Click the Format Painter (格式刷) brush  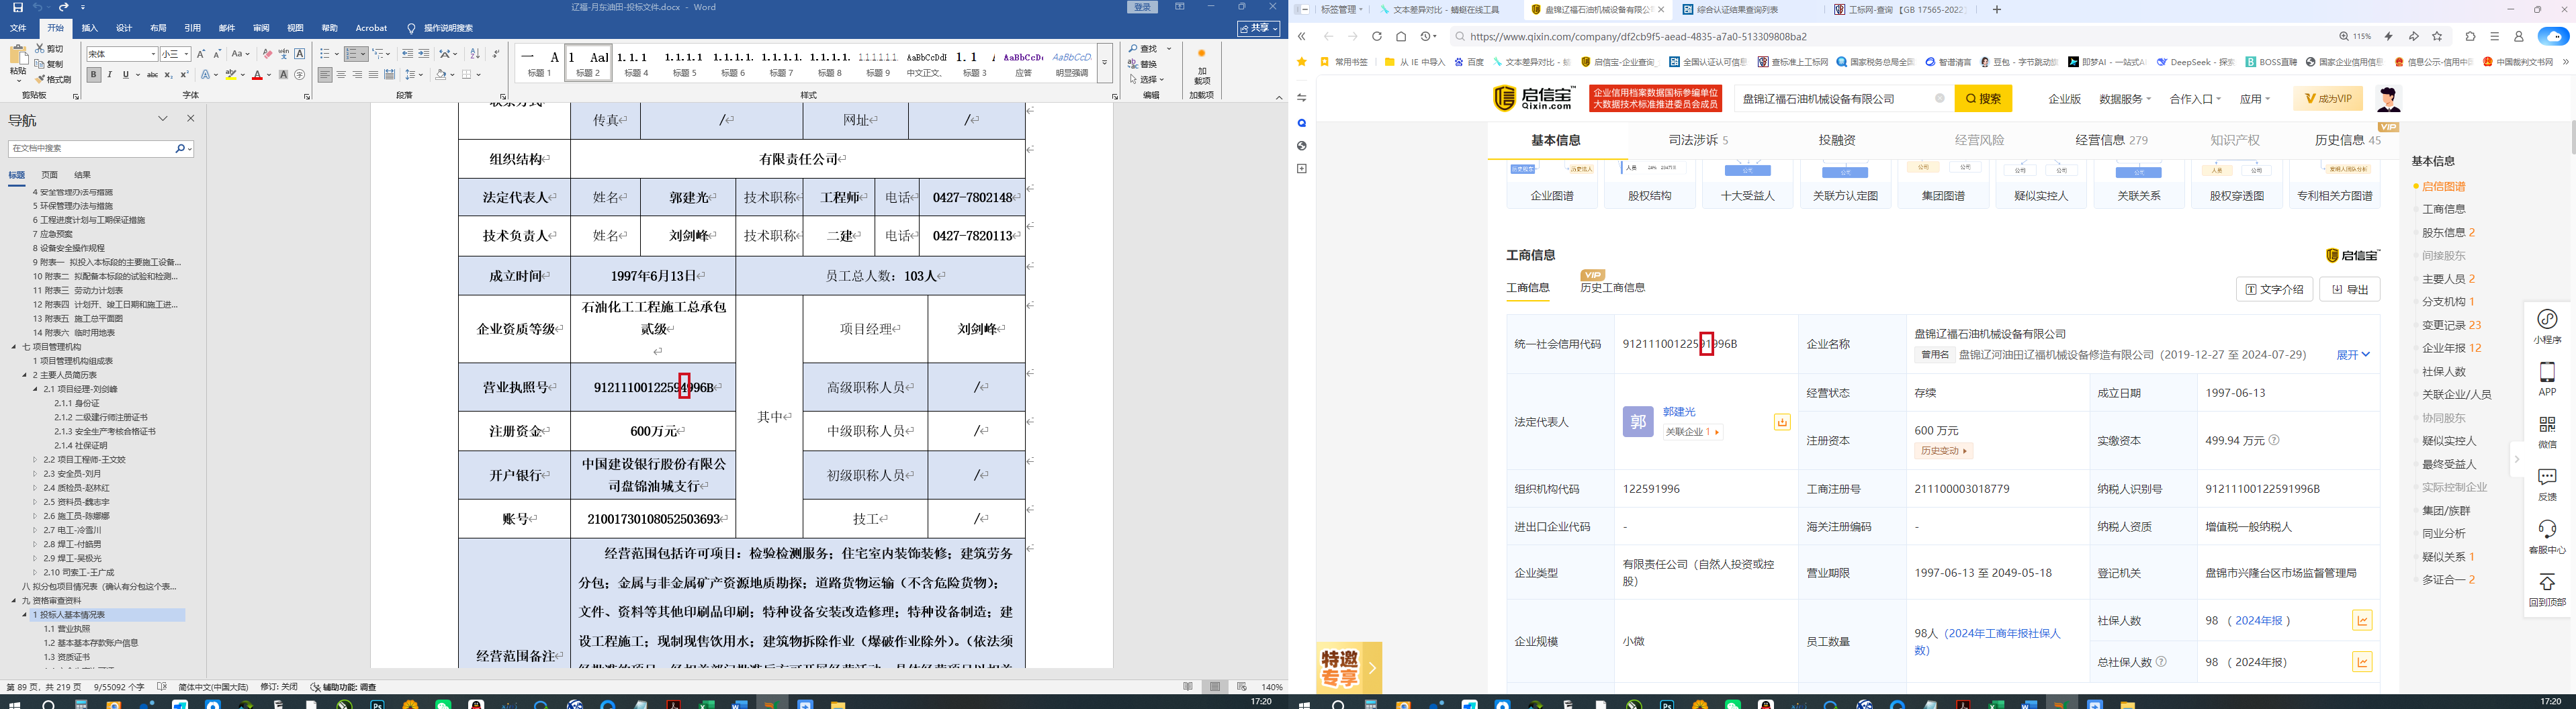coord(53,80)
